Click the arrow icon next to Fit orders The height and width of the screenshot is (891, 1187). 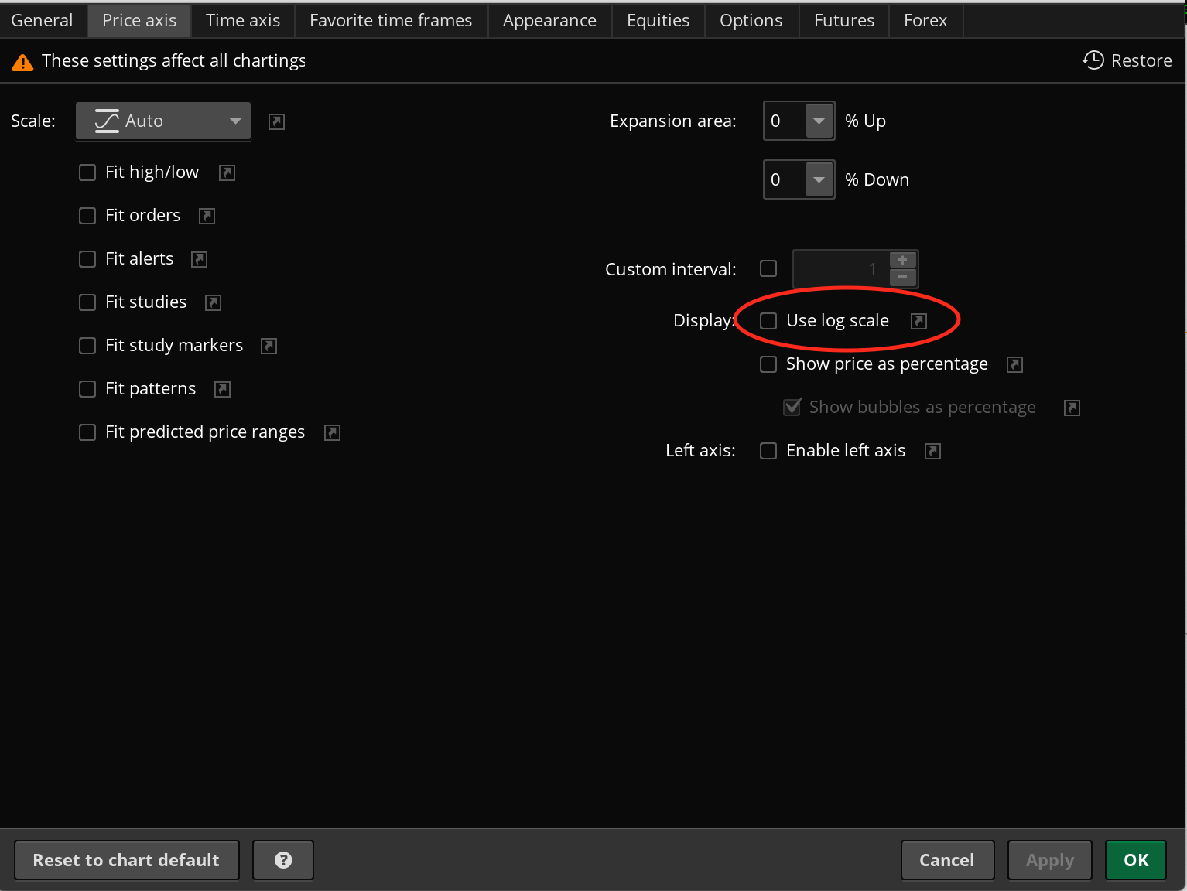[x=207, y=216]
